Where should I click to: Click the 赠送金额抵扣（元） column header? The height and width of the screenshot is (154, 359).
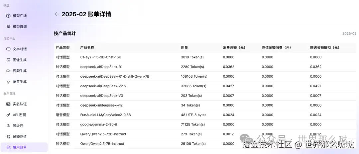point(325,47)
